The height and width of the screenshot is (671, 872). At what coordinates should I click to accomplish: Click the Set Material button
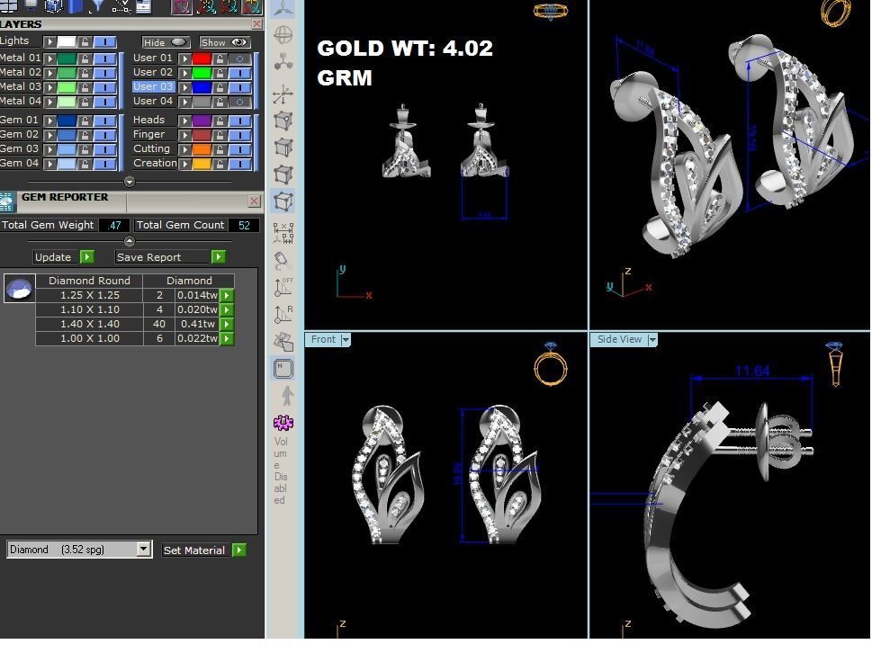tap(203, 550)
